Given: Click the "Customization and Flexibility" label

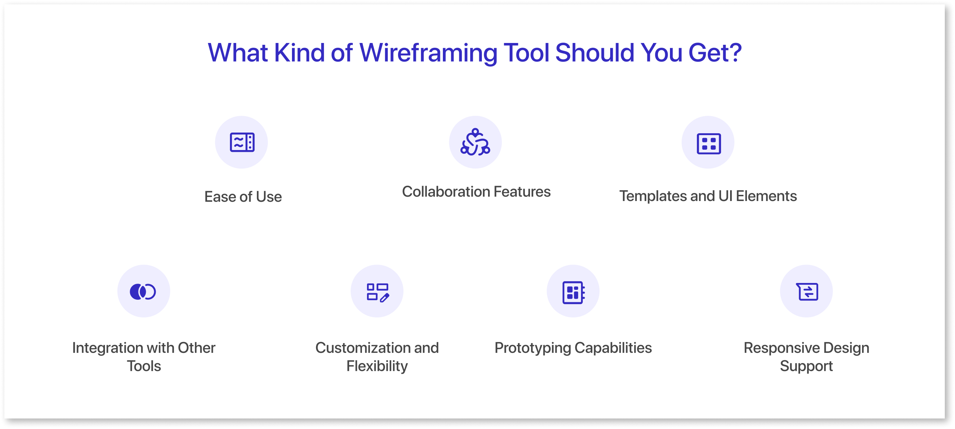Looking at the screenshot, I should [377, 357].
